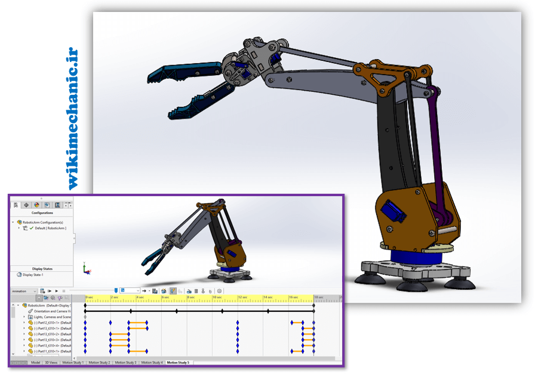Open the Motion Study 2 tab
Screen dimensions: 535x375
(x=99, y=362)
